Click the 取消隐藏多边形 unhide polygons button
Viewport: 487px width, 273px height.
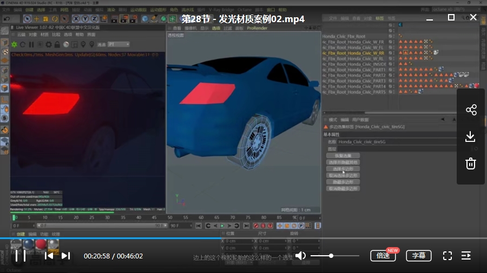coord(343,188)
